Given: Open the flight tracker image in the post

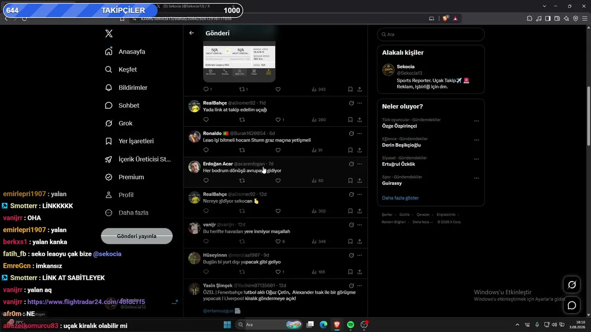Looking at the screenshot, I should pos(239,61).
